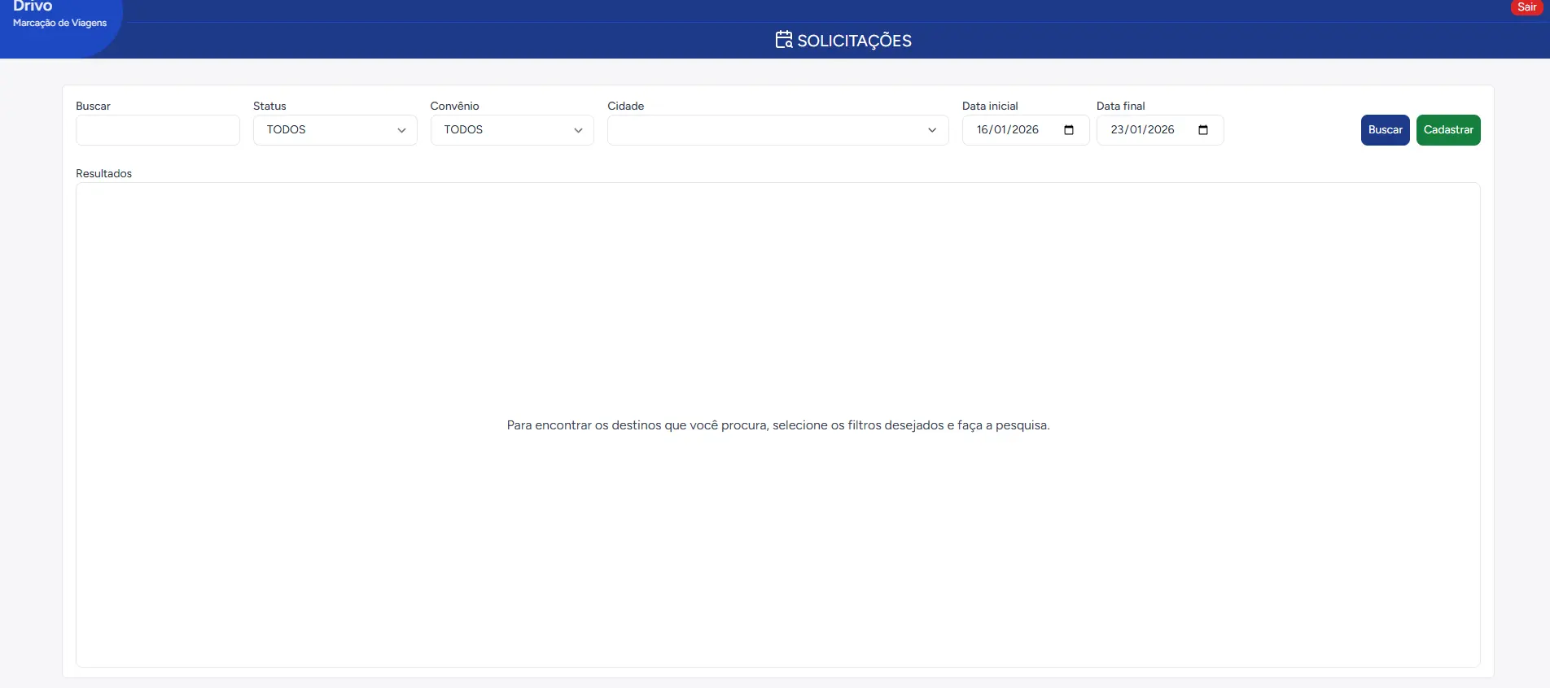Click the blue Buscar button
This screenshot has width=1550, height=688.
pyautogui.click(x=1385, y=130)
